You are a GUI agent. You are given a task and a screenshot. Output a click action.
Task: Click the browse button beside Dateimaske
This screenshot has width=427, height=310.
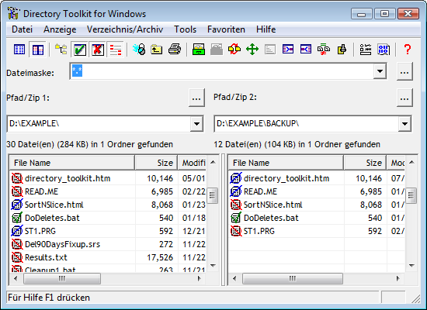pyautogui.click(x=404, y=71)
